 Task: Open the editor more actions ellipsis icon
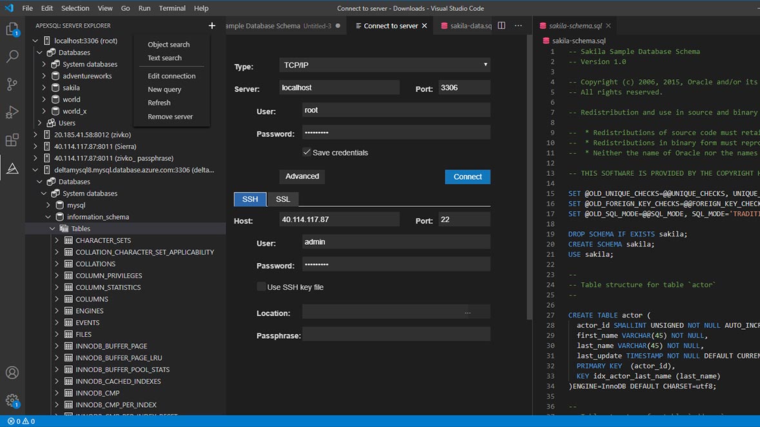(518, 25)
